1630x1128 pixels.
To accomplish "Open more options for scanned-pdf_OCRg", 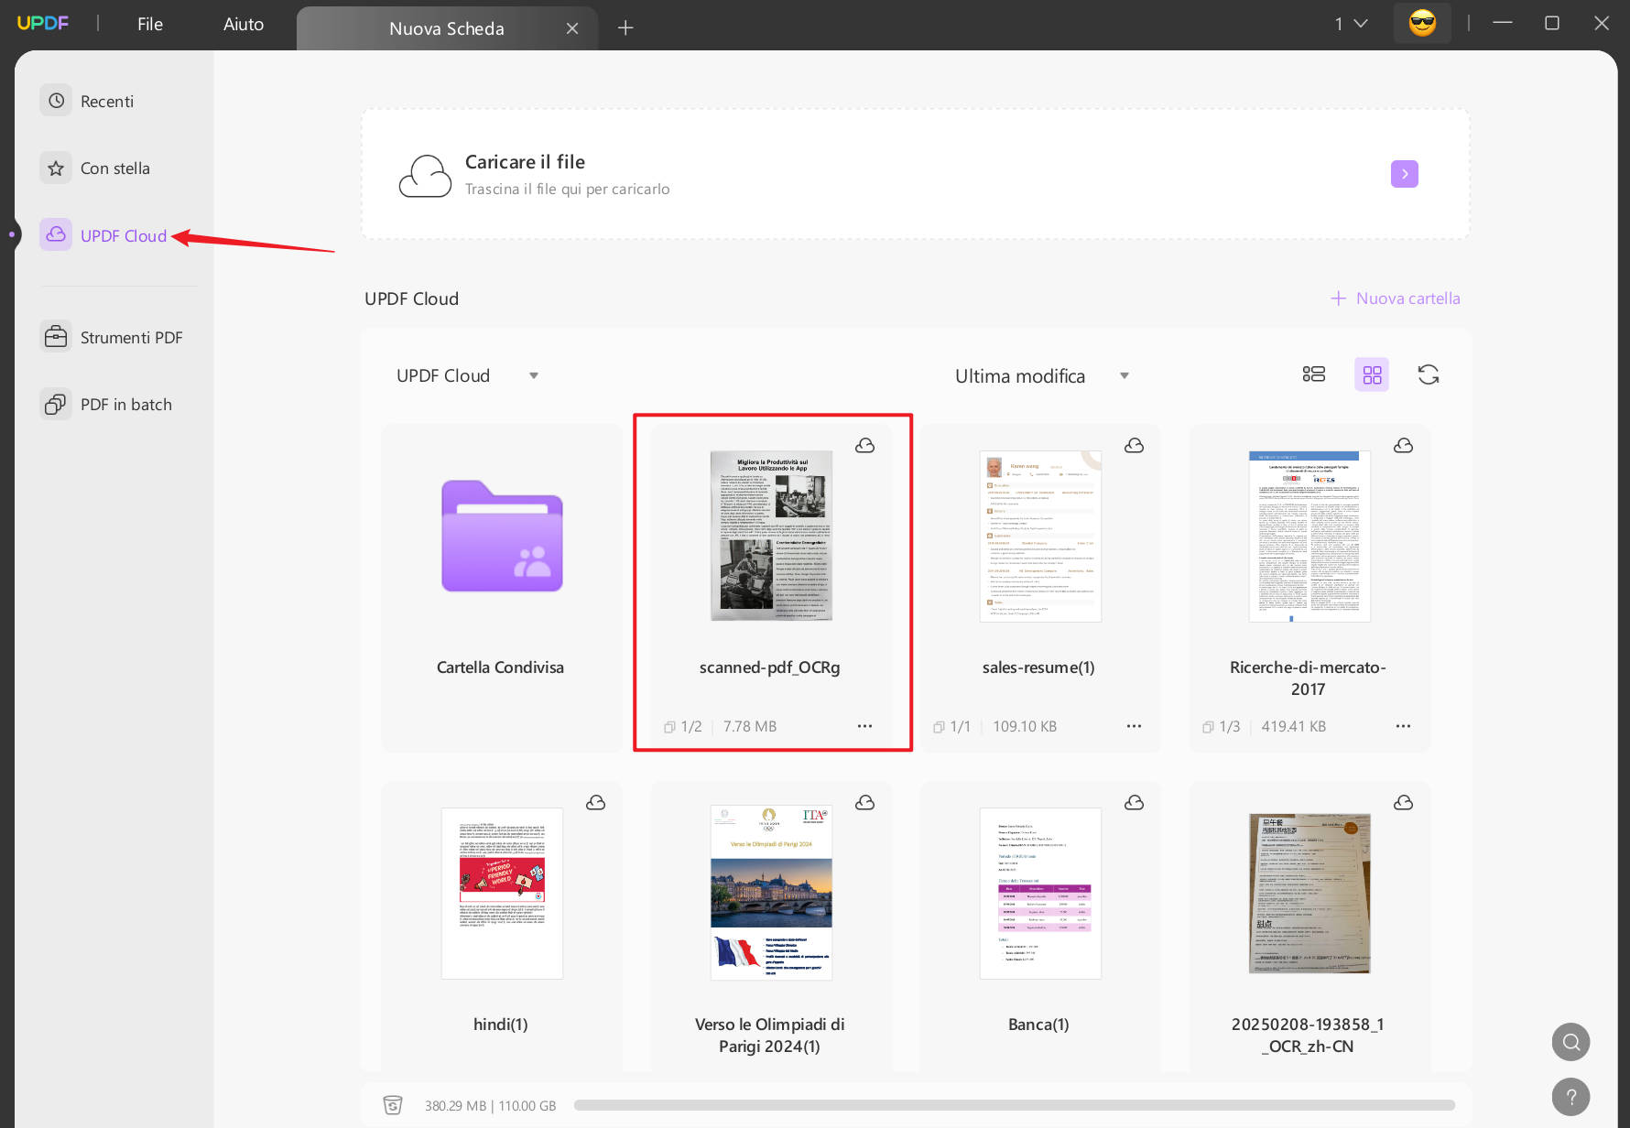I will pos(864,726).
